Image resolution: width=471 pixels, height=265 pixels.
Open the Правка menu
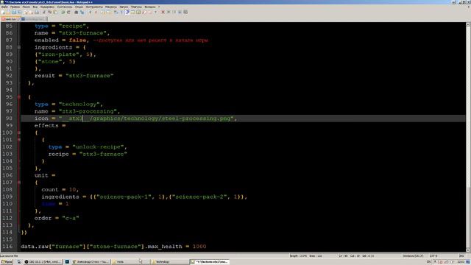coord(15,7)
